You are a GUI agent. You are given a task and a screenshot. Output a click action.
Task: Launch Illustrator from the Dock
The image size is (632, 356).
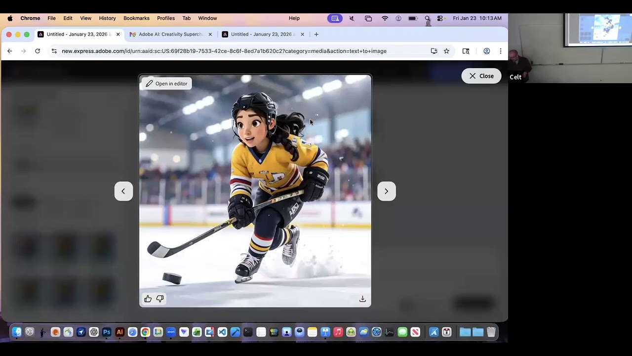[119, 332]
